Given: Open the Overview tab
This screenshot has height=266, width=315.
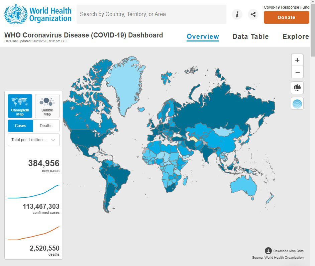Looking at the screenshot, I should [x=203, y=36].
